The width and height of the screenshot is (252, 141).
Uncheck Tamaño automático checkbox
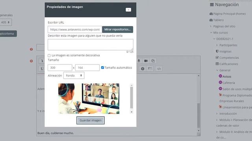coord(102,68)
